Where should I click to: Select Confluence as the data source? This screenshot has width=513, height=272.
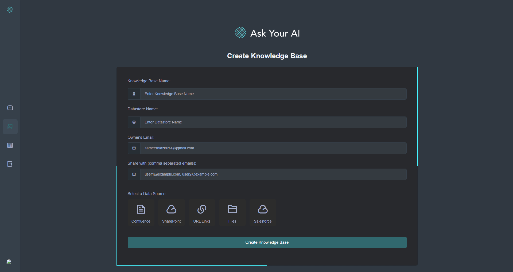tap(141, 213)
